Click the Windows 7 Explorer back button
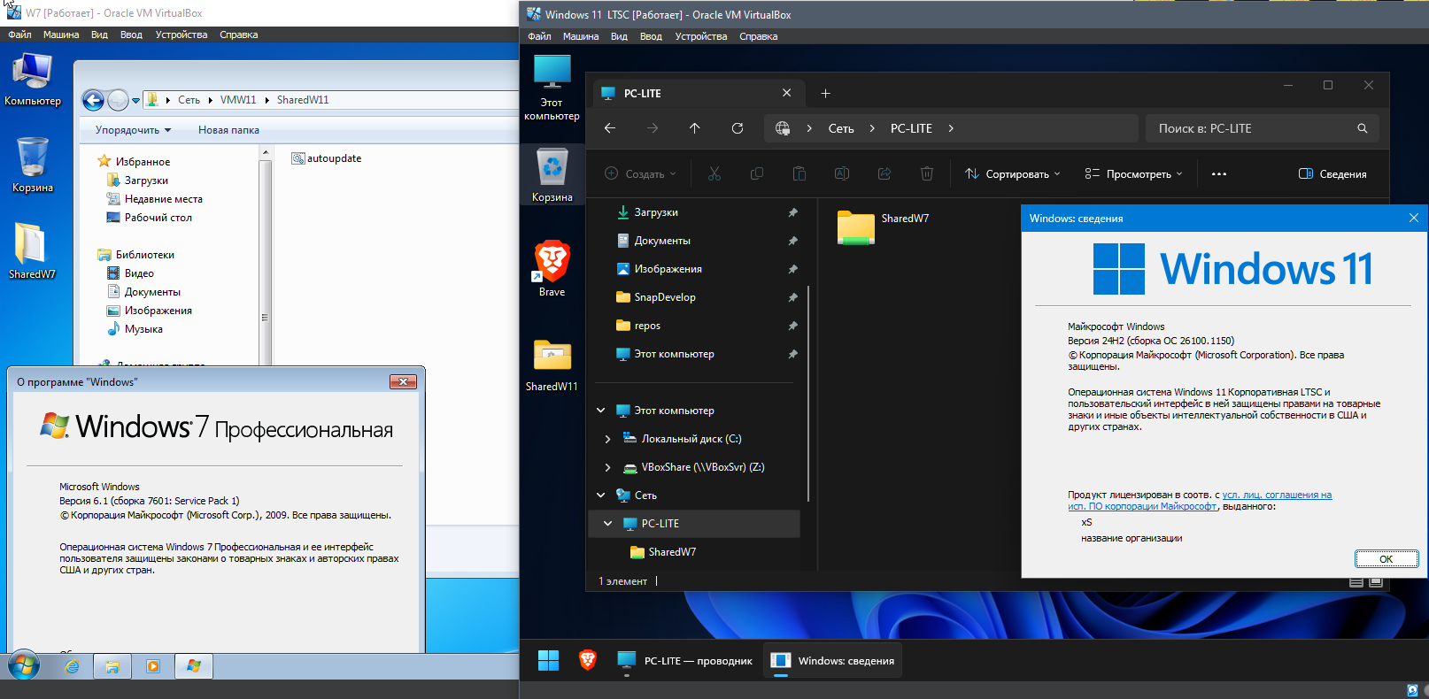Viewport: 1429px width, 699px height. click(94, 100)
